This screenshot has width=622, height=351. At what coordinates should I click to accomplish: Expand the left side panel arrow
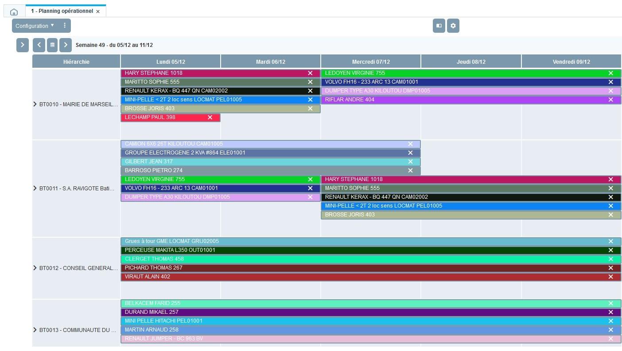point(23,45)
